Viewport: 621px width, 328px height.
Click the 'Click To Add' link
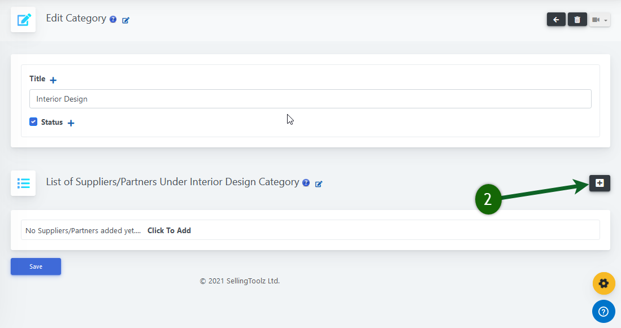point(169,230)
